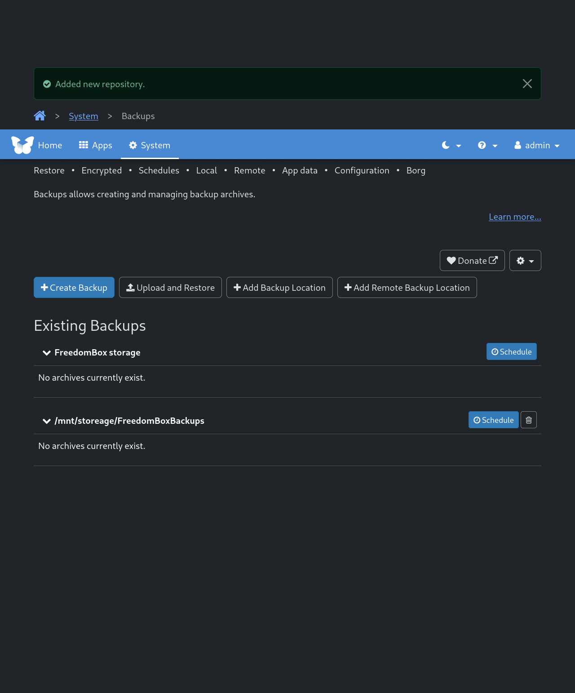Screen dimensions: 575x693
Task: Click Upload and Restore button
Action: [170, 288]
